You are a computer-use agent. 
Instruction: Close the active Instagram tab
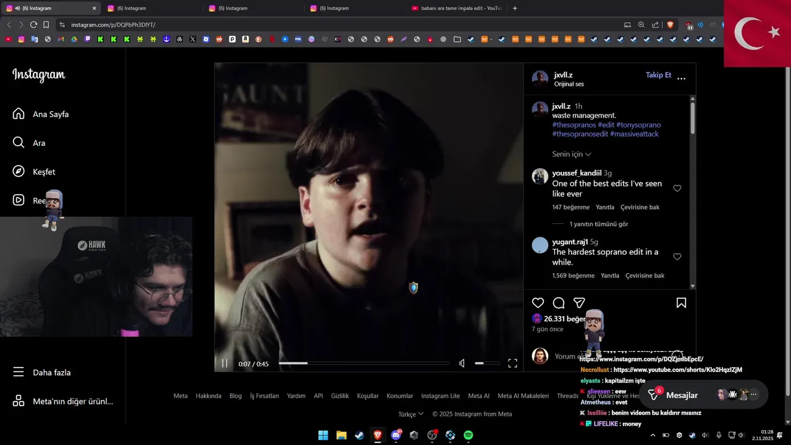pyautogui.click(x=94, y=8)
